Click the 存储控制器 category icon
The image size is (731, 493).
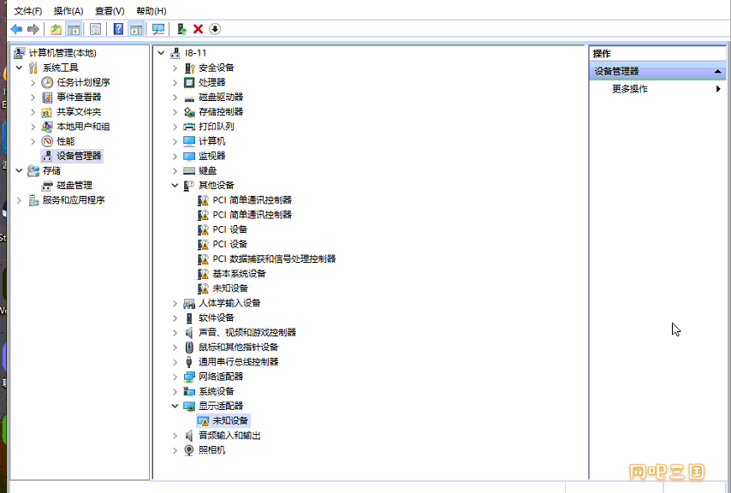[x=189, y=112]
